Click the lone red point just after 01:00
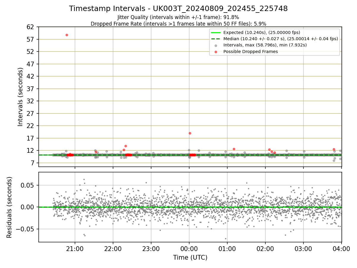The width and height of the screenshot is (357, 268). coord(234,149)
